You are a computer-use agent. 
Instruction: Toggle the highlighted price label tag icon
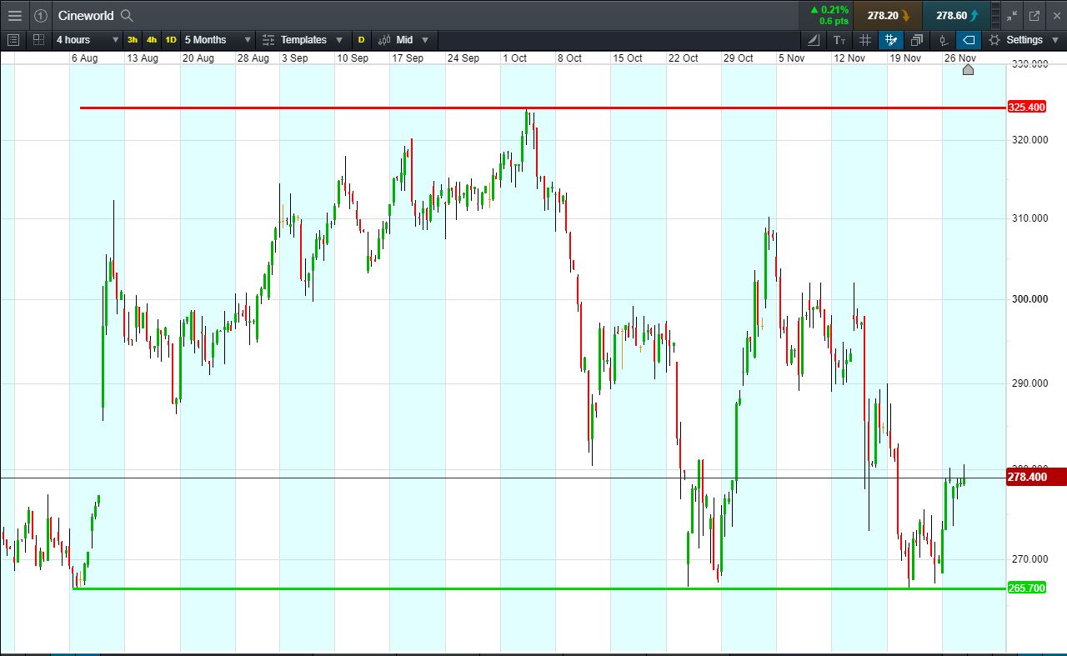[968, 39]
